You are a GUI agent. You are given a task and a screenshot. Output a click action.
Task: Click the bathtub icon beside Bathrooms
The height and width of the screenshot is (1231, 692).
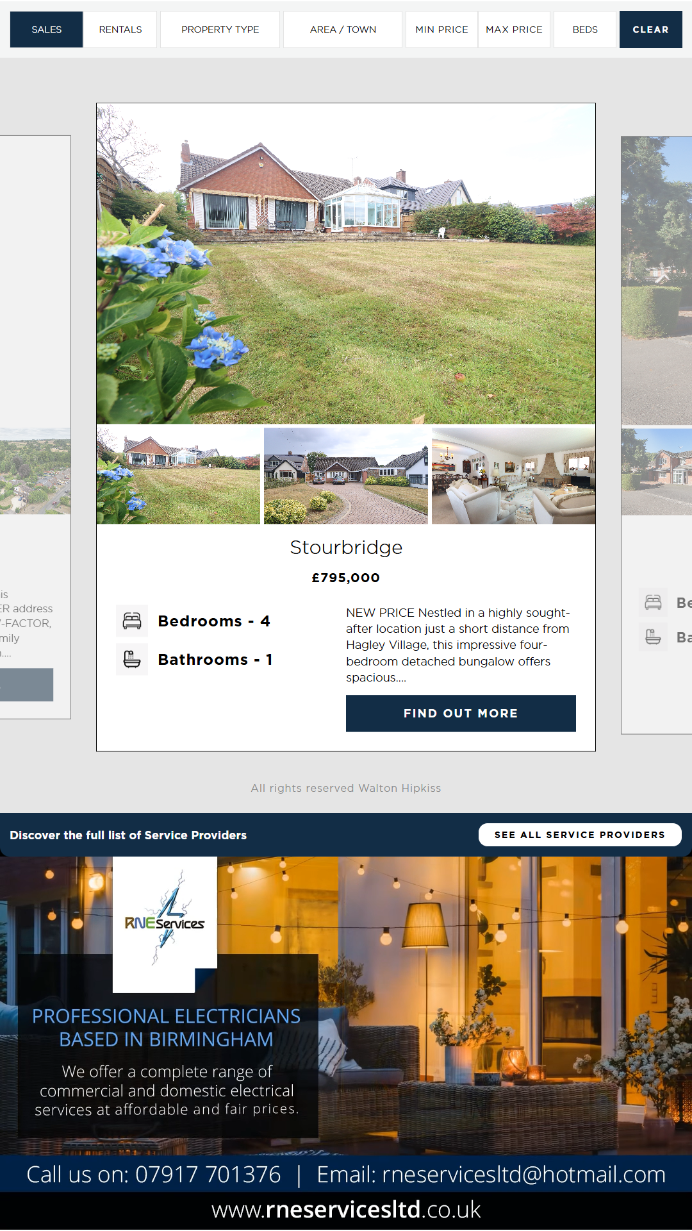click(132, 659)
